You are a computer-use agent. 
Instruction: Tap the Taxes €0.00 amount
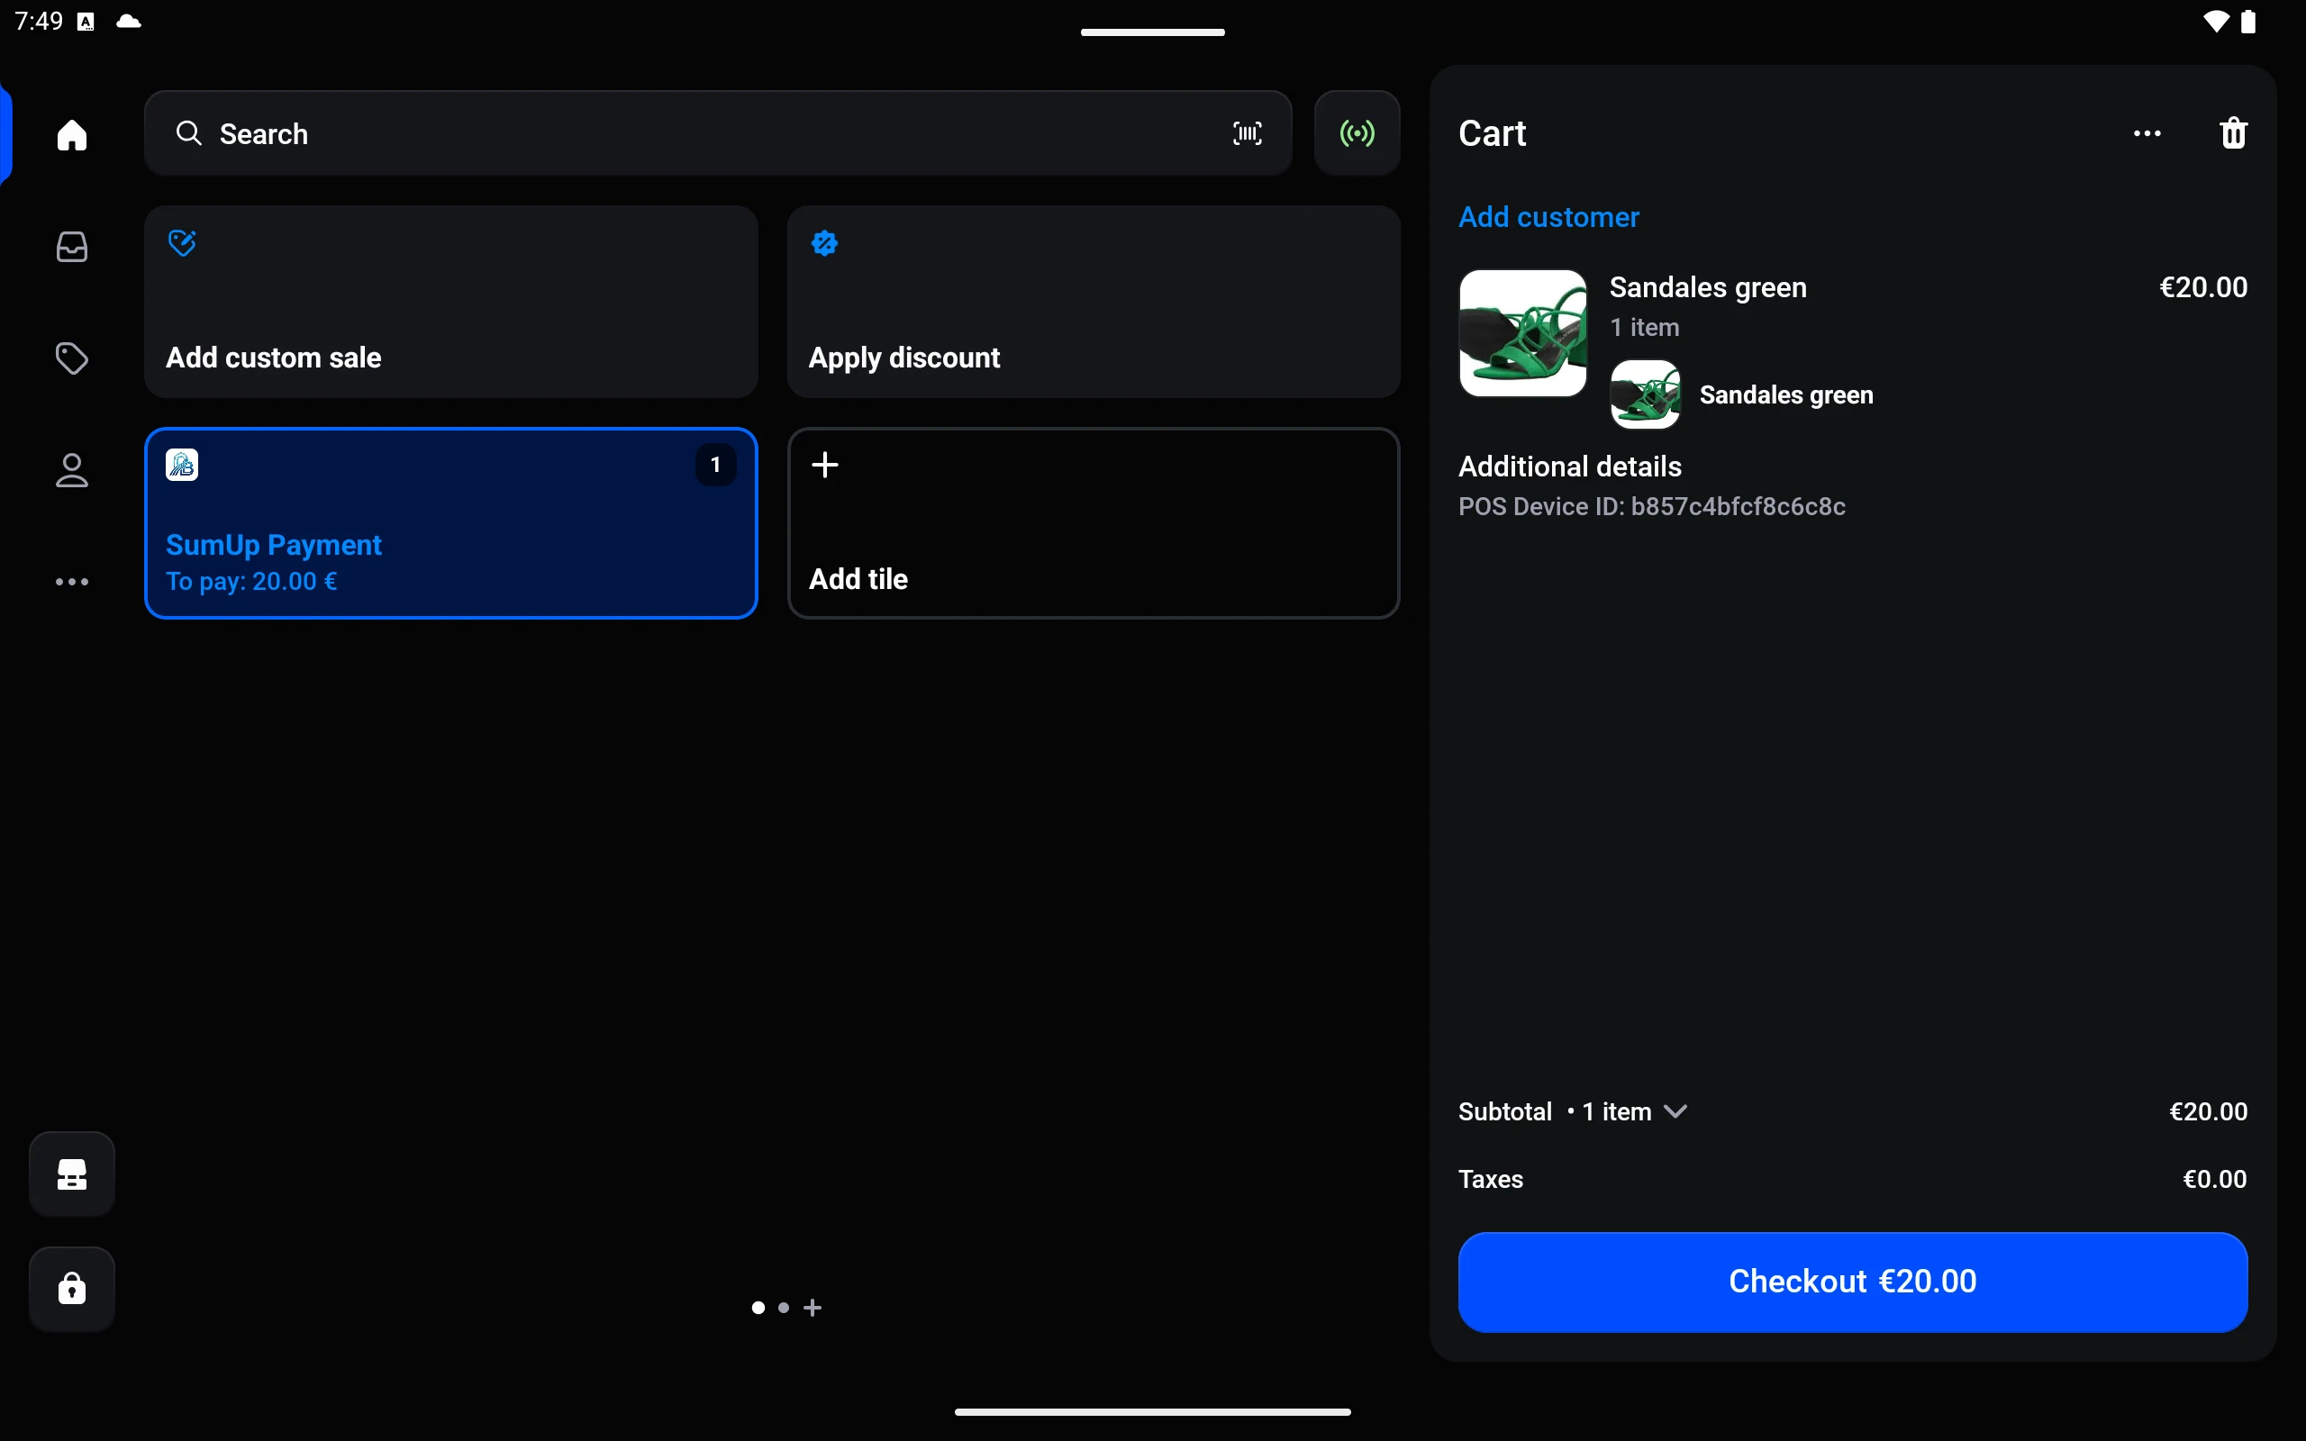click(x=2214, y=1179)
